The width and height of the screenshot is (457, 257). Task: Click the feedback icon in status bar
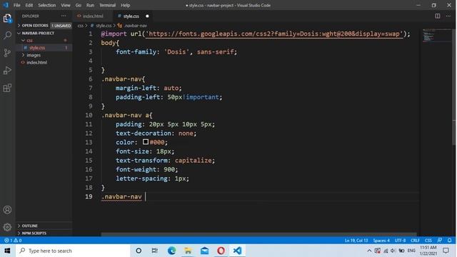[440, 241]
